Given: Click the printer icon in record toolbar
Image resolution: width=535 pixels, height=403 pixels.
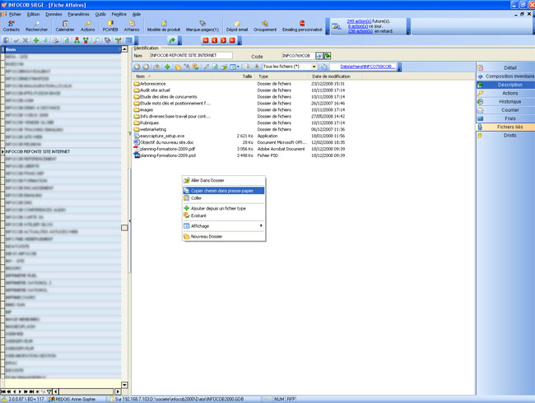Looking at the screenshot, I should [x=56, y=40].
